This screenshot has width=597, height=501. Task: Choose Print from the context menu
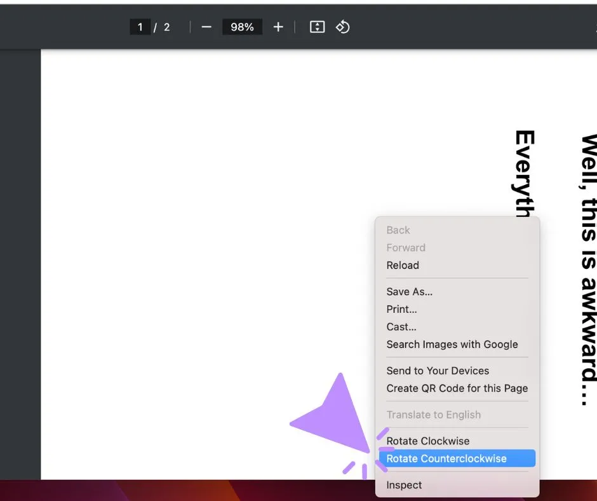[x=401, y=309]
